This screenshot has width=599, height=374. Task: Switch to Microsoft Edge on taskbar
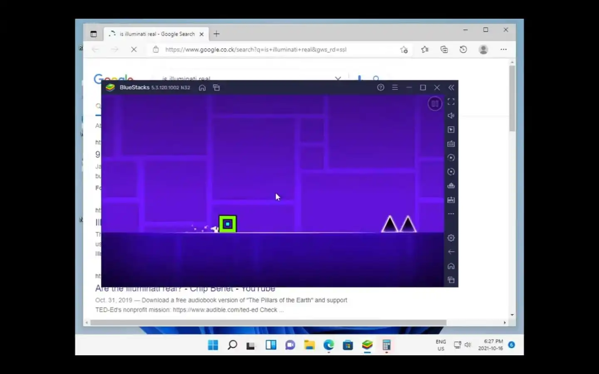click(x=329, y=345)
